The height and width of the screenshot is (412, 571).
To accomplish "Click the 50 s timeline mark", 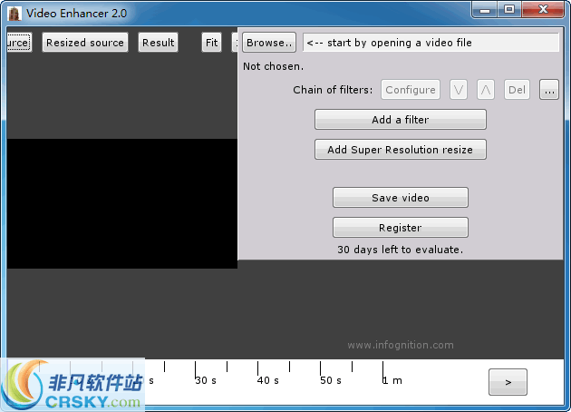I will click(x=331, y=380).
